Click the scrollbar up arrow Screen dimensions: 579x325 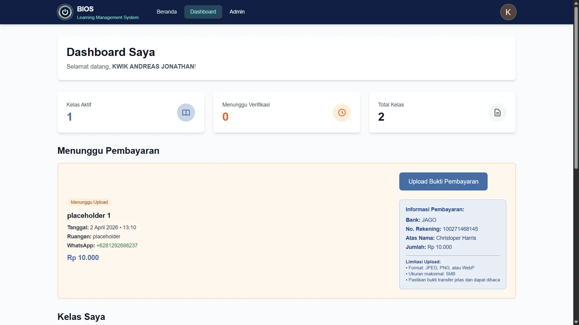tap(576, 3)
